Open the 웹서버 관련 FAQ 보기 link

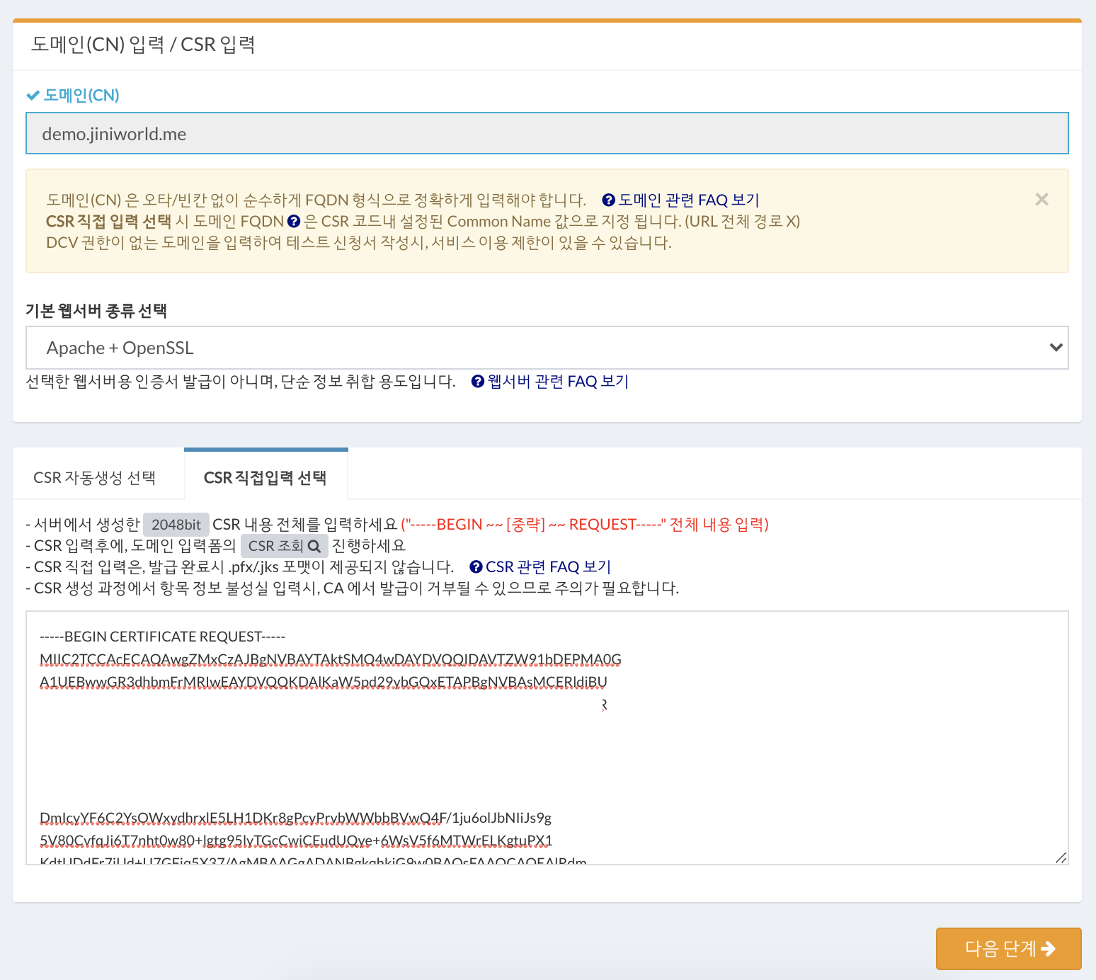click(x=550, y=382)
